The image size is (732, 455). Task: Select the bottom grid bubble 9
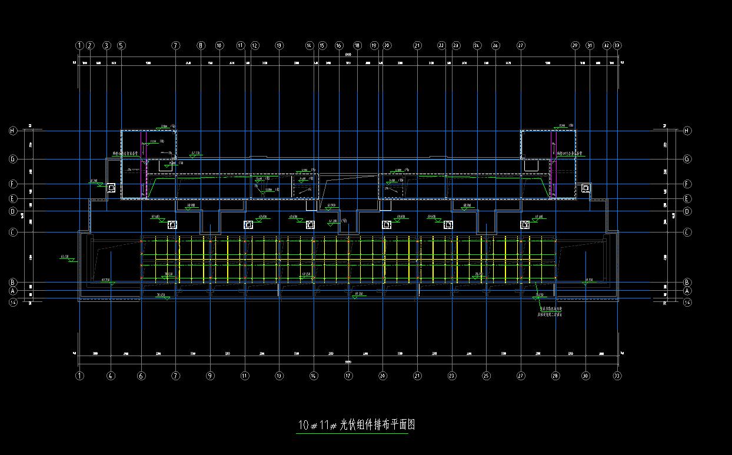pyautogui.click(x=210, y=375)
